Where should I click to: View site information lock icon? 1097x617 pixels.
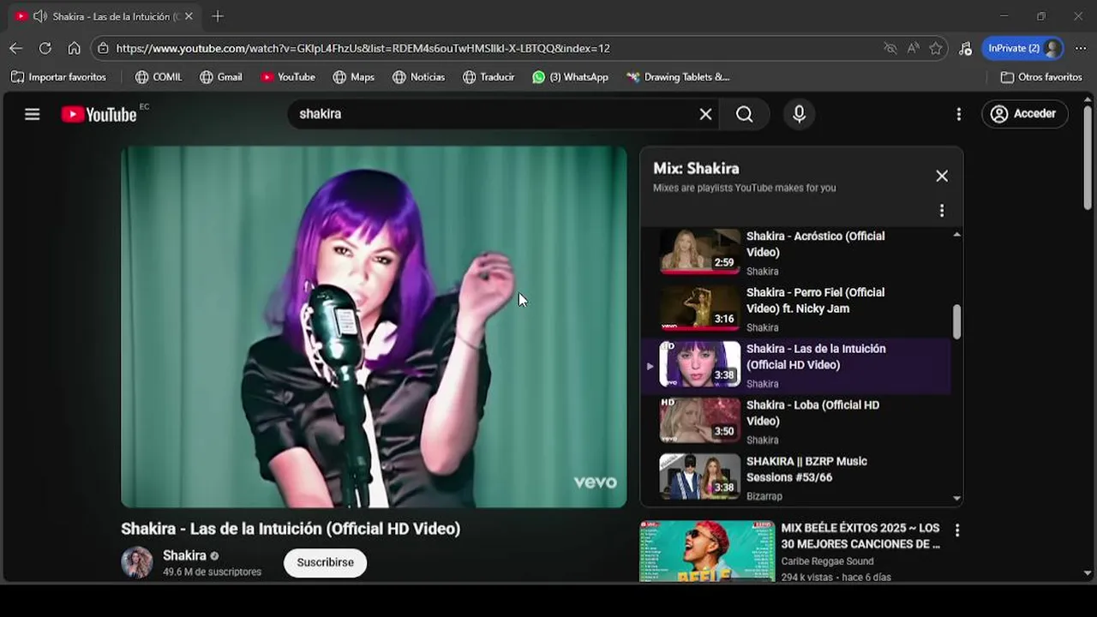(x=103, y=48)
